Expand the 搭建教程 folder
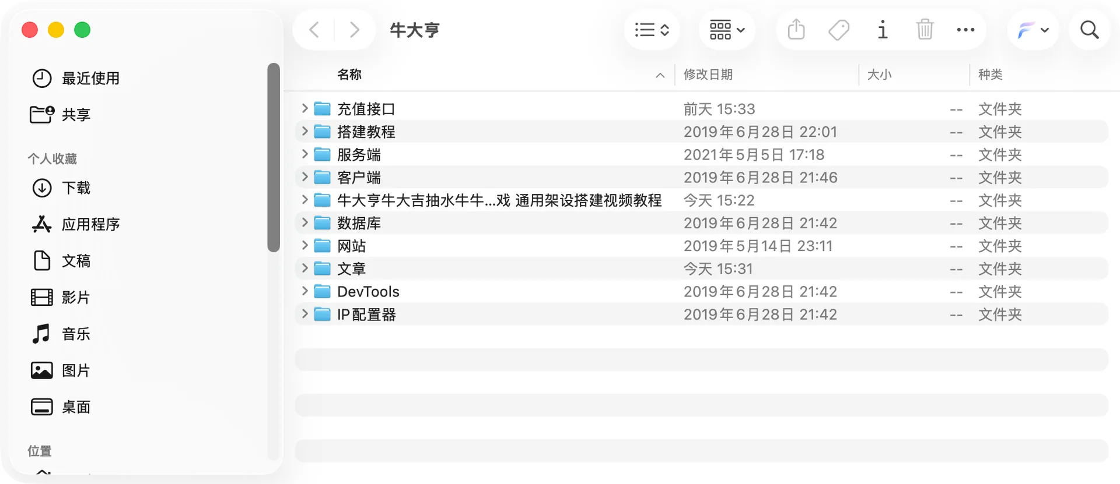1120x484 pixels. (x=304, y=131)
